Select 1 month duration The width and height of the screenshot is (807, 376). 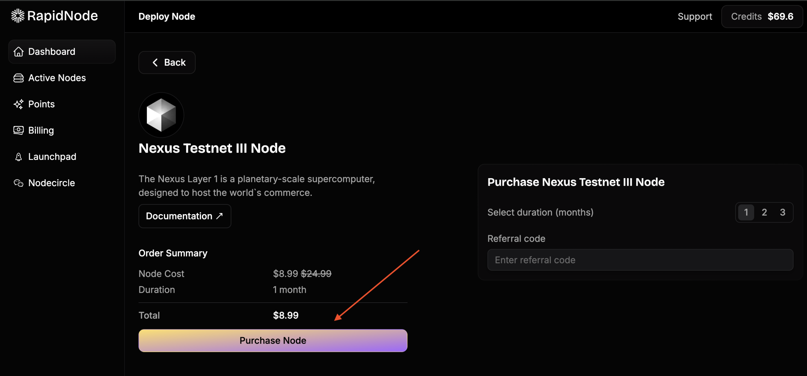[746, 212]
